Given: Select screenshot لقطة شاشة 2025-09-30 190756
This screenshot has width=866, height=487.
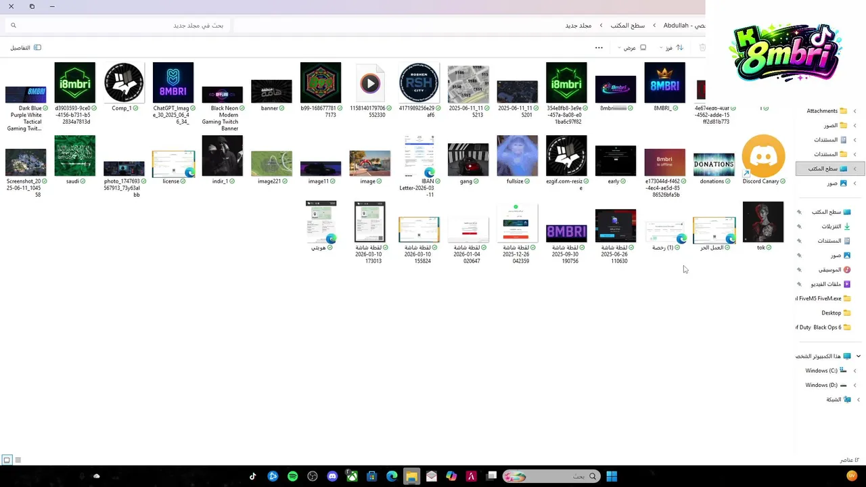Looking at the screenshot, I should pyautogui.click(x=566, y=243).
